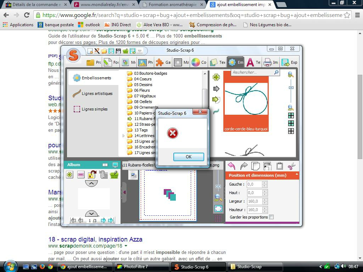Click the new page icon in quick toolbar

pyautogui.click(x=90, y=51)
